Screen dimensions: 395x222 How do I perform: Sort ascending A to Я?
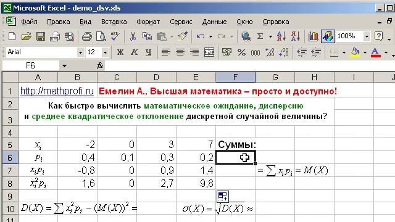coord(281,36)
